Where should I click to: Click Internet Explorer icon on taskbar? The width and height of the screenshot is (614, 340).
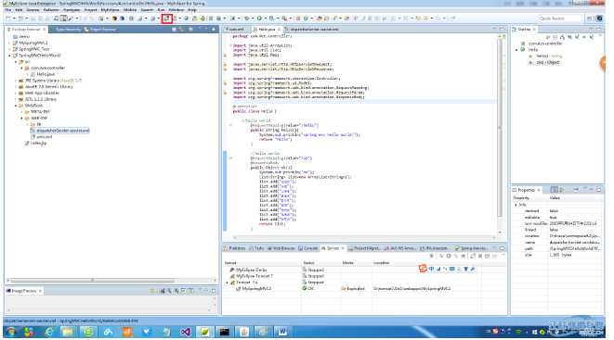49,333
